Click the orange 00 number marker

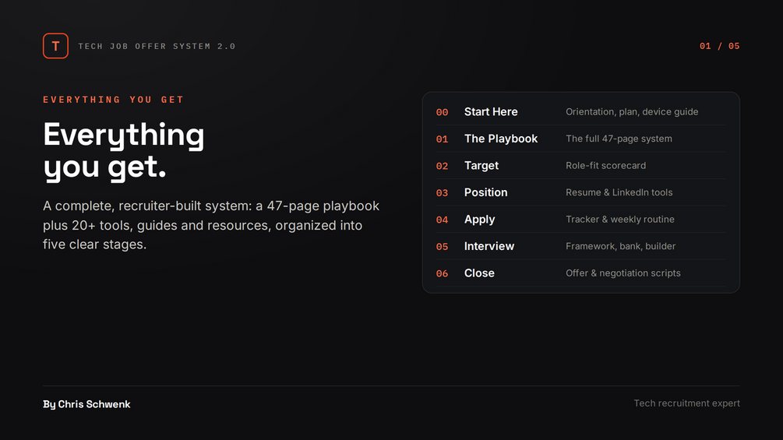[442, 112]
